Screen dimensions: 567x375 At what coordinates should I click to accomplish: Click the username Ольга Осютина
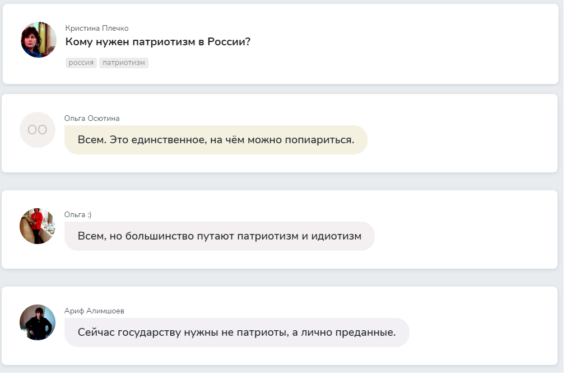pos(92,118)
